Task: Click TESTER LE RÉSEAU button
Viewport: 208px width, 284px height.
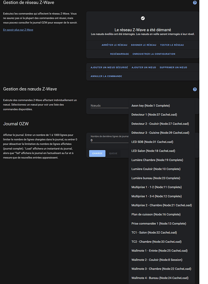Action: point(172,45)
